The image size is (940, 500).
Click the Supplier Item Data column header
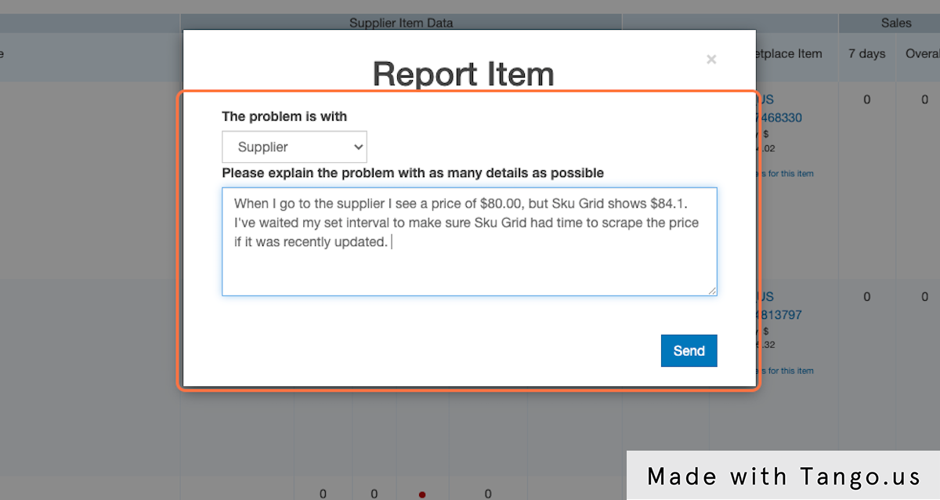pyautogui.click(x=401, y=23)
